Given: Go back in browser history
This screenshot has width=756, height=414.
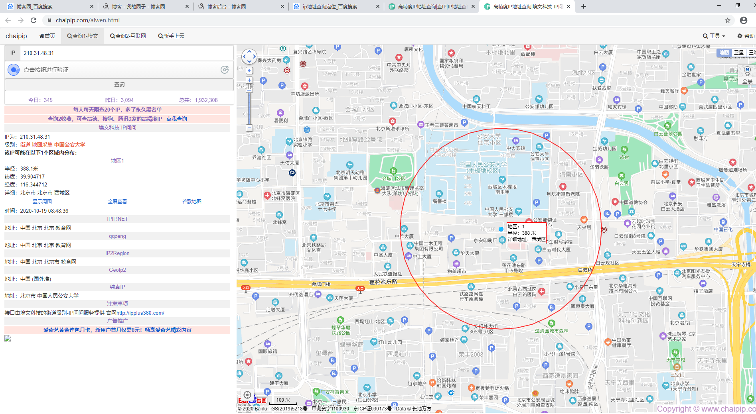Looking at the screenshot, I should (x=8, y=20).
